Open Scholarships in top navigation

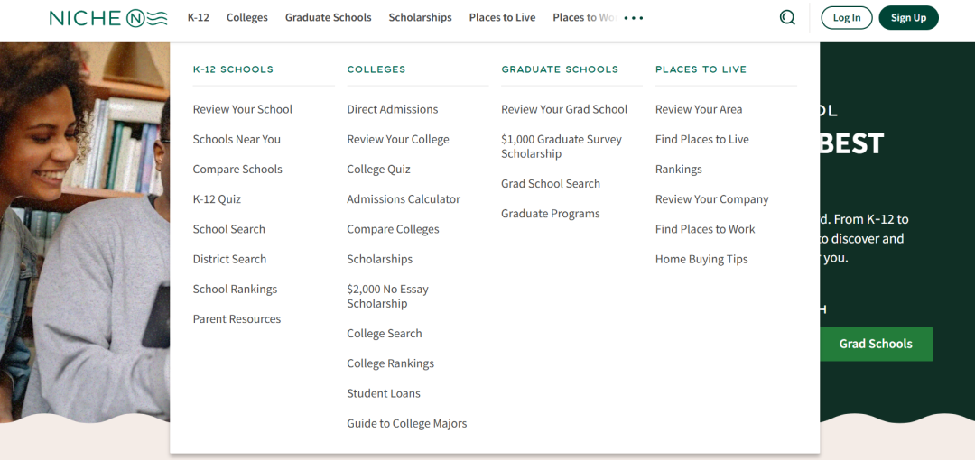(x=421, y=17)
